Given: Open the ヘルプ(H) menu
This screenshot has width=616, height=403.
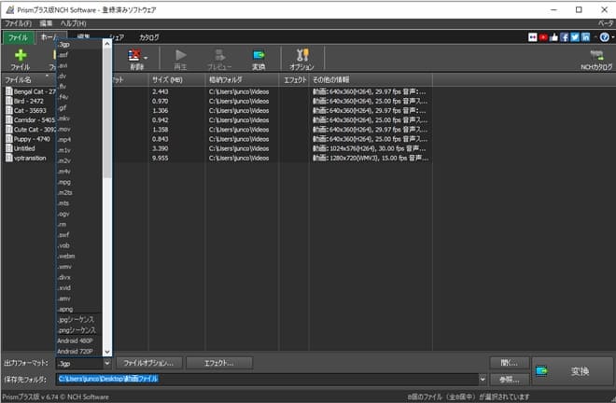Looking at the screenshot, I should [73, 23].
